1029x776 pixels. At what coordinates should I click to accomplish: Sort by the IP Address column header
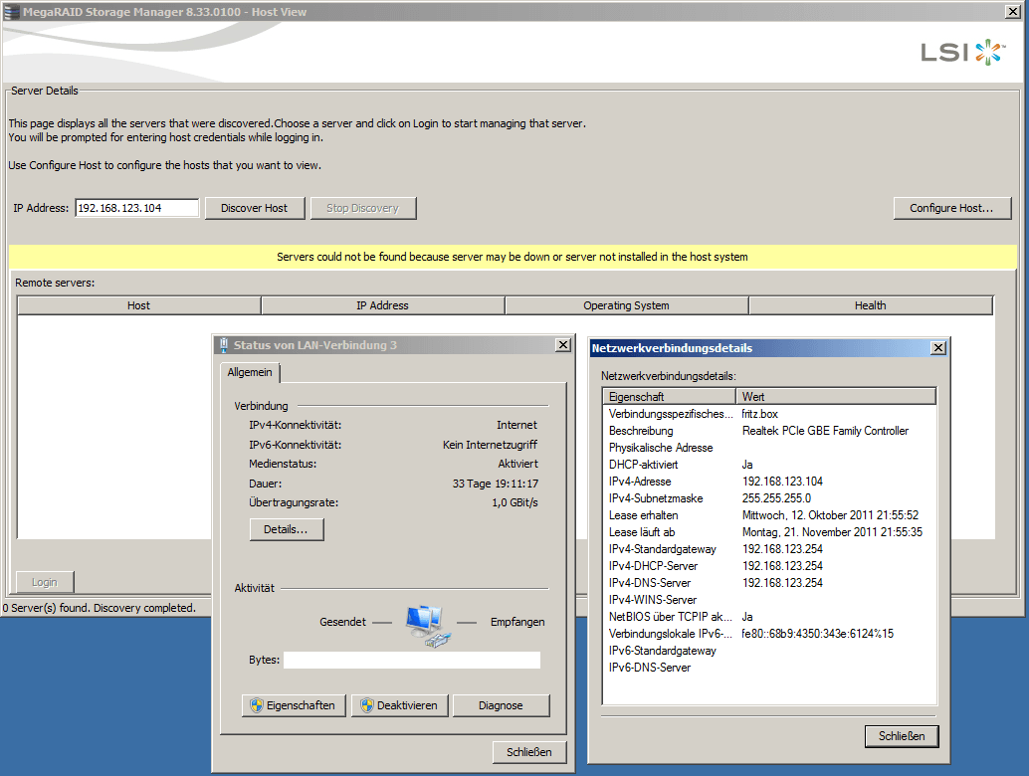pos(382,305)
